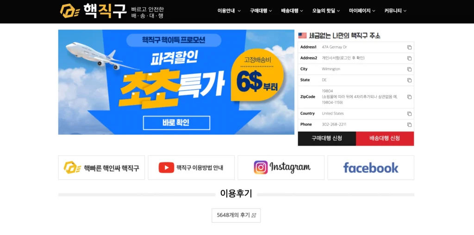The image size is (474, 235).
Task: Click the 개인사서함 Address2 text
Action: click(x=343, y=58)
